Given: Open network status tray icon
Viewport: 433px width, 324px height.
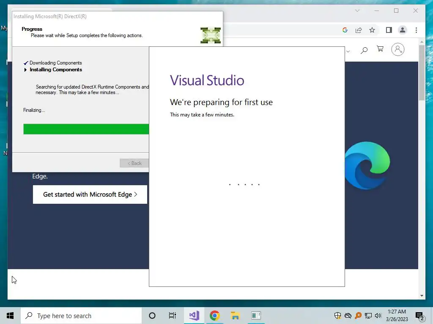Looking at the screenshot, I should [x=368, y=316].
